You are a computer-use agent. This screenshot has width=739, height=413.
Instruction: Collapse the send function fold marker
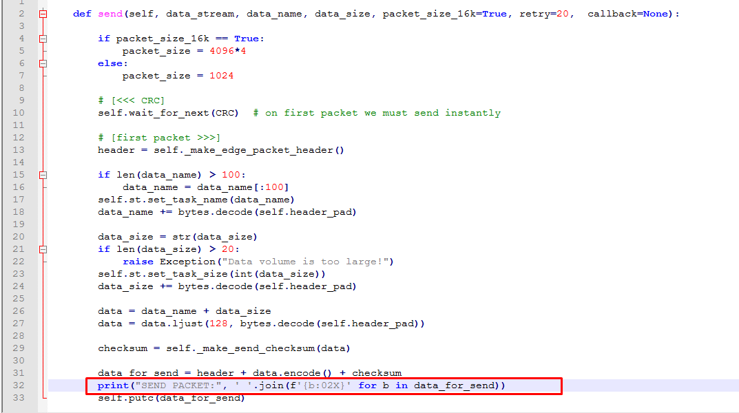(43, 14)
